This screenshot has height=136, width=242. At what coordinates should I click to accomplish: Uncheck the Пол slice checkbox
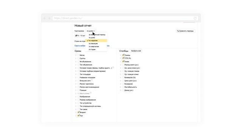tap(78, 116)
